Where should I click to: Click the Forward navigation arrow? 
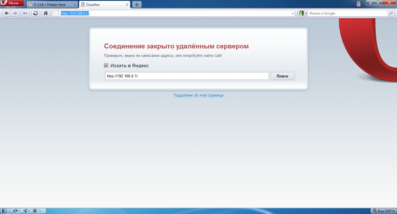tap(16, 13)
